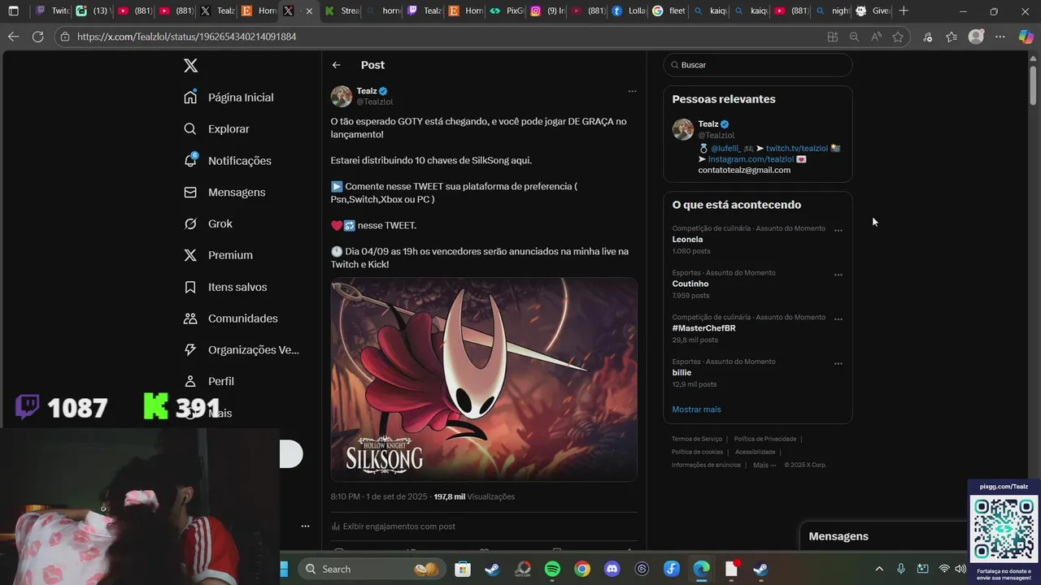This screenshot has height=585, width=1041.
Task: Launch Grok from the sidebar
Action: coord(208,223)
